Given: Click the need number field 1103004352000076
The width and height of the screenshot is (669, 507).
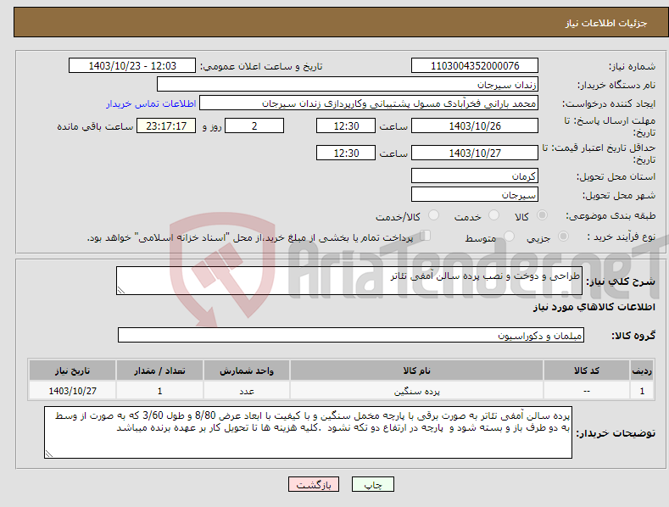Looking at the screenshot, I should click(x=475, y=66).
